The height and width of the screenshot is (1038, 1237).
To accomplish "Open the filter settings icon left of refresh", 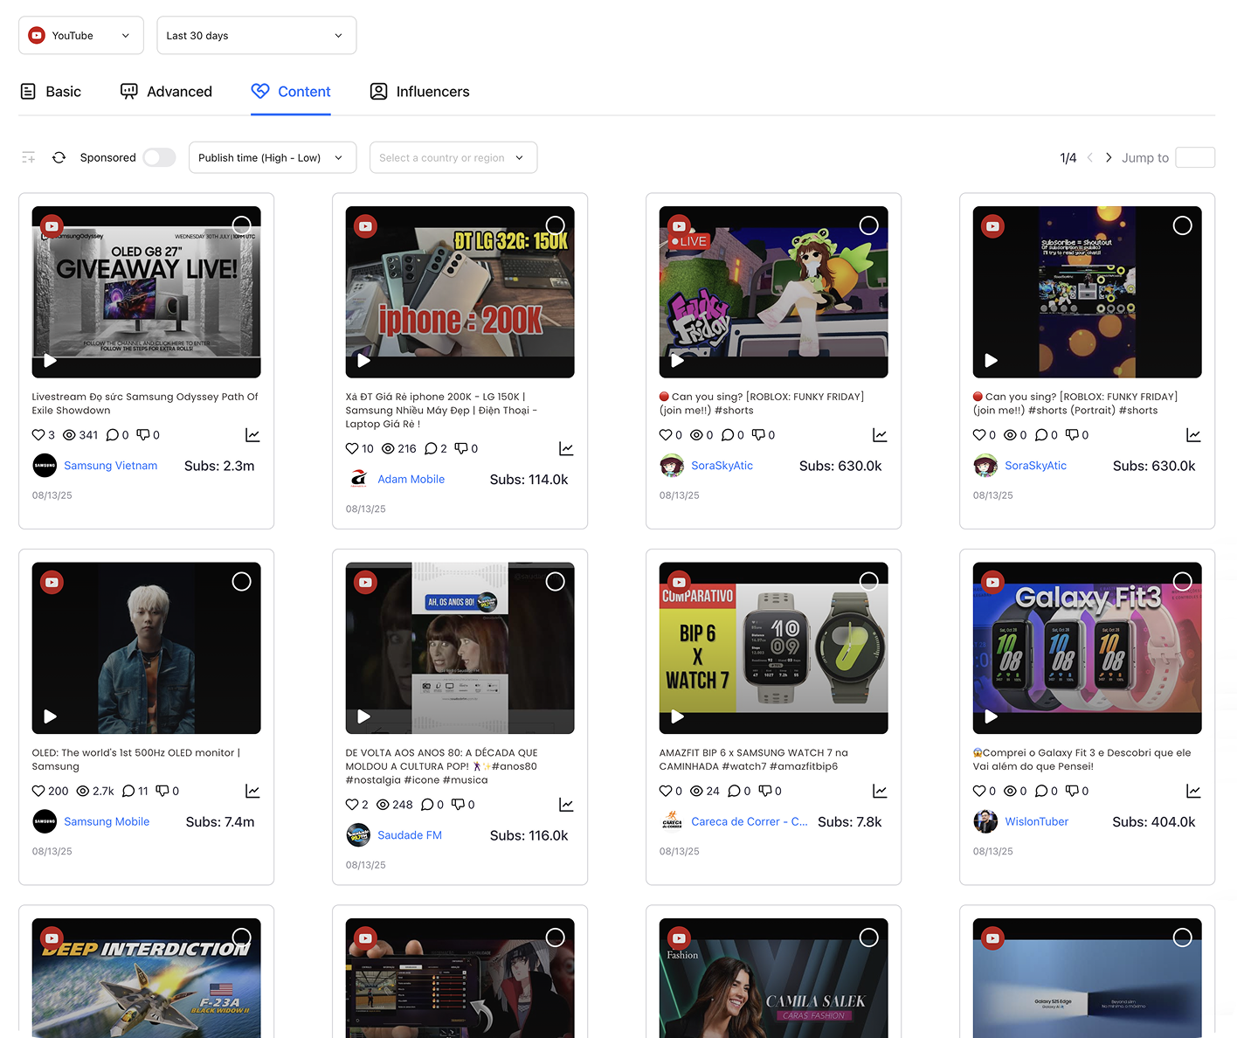I will (x=29, y=157).
